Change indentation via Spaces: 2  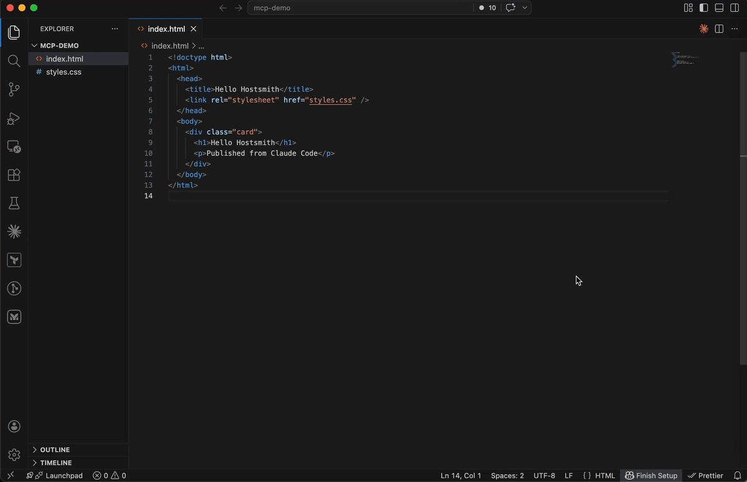[x=507, y=475]
